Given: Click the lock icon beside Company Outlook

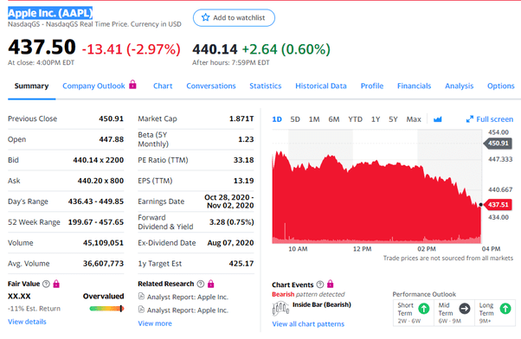Looking at the screenshot, I should (132, 85).
